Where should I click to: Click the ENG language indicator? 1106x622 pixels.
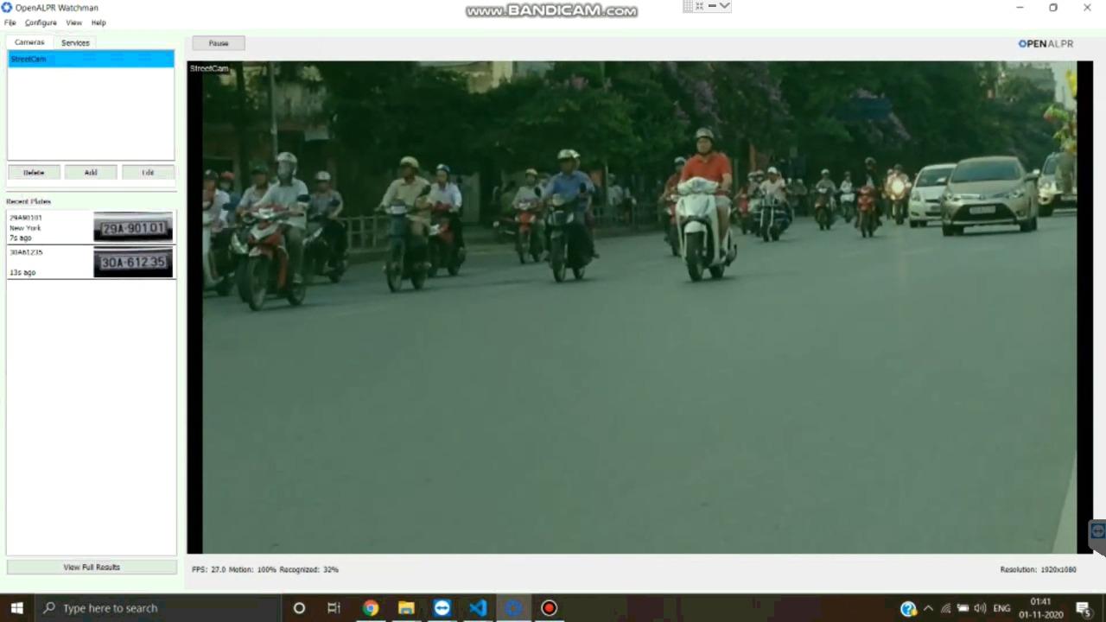(1001, 608)
